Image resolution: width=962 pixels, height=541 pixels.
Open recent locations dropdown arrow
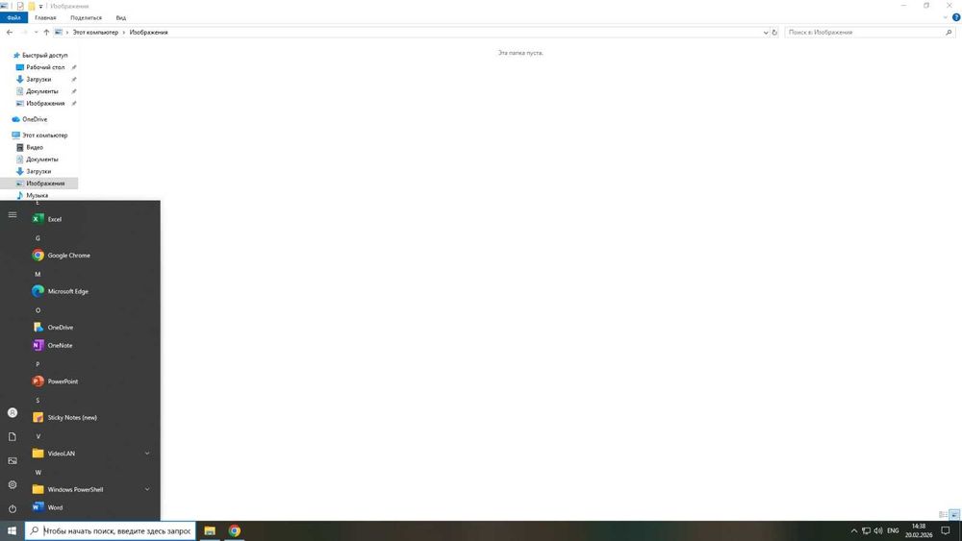pyautogui.click(x=36, y=33)
